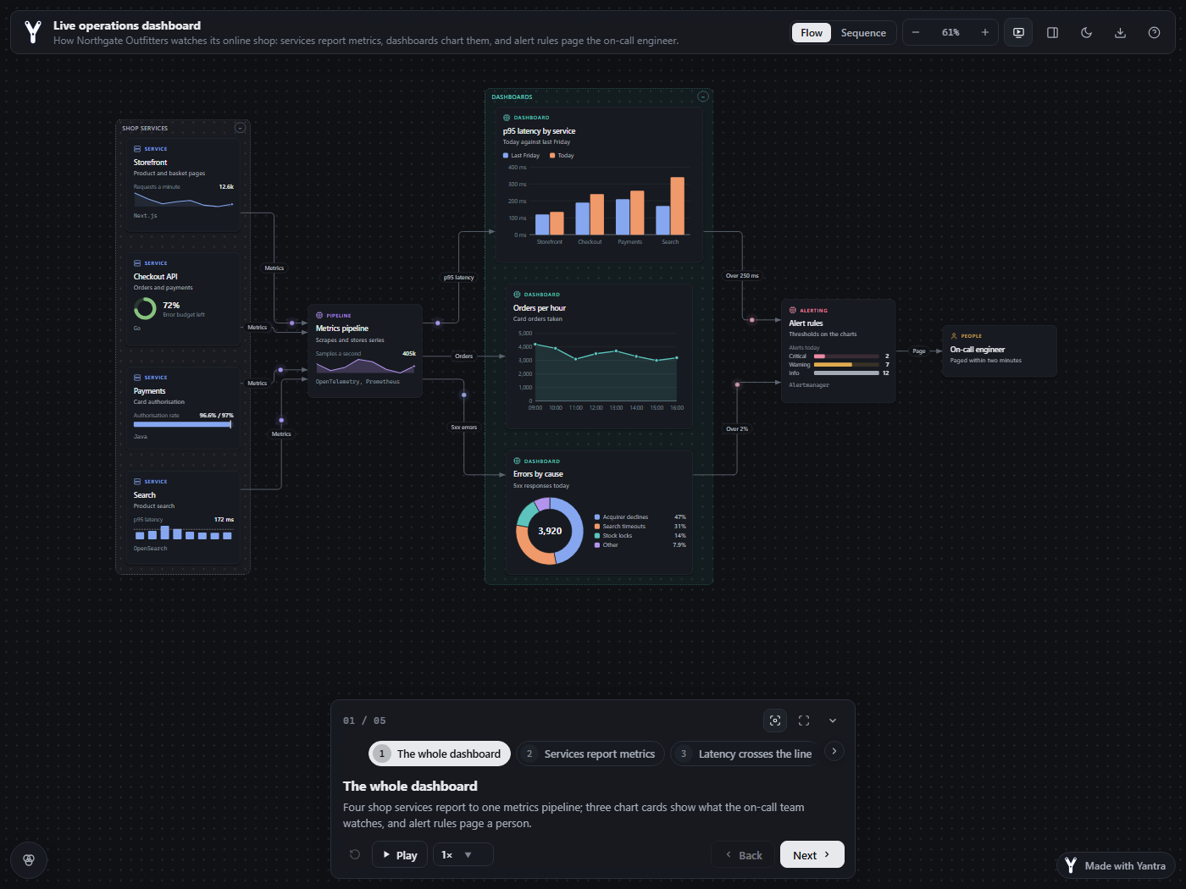Collapse the Dashboards group

(x=702, y=97)
